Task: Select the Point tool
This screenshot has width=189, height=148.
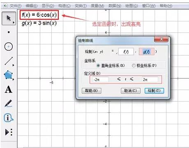Action: [x=9, y=32]
